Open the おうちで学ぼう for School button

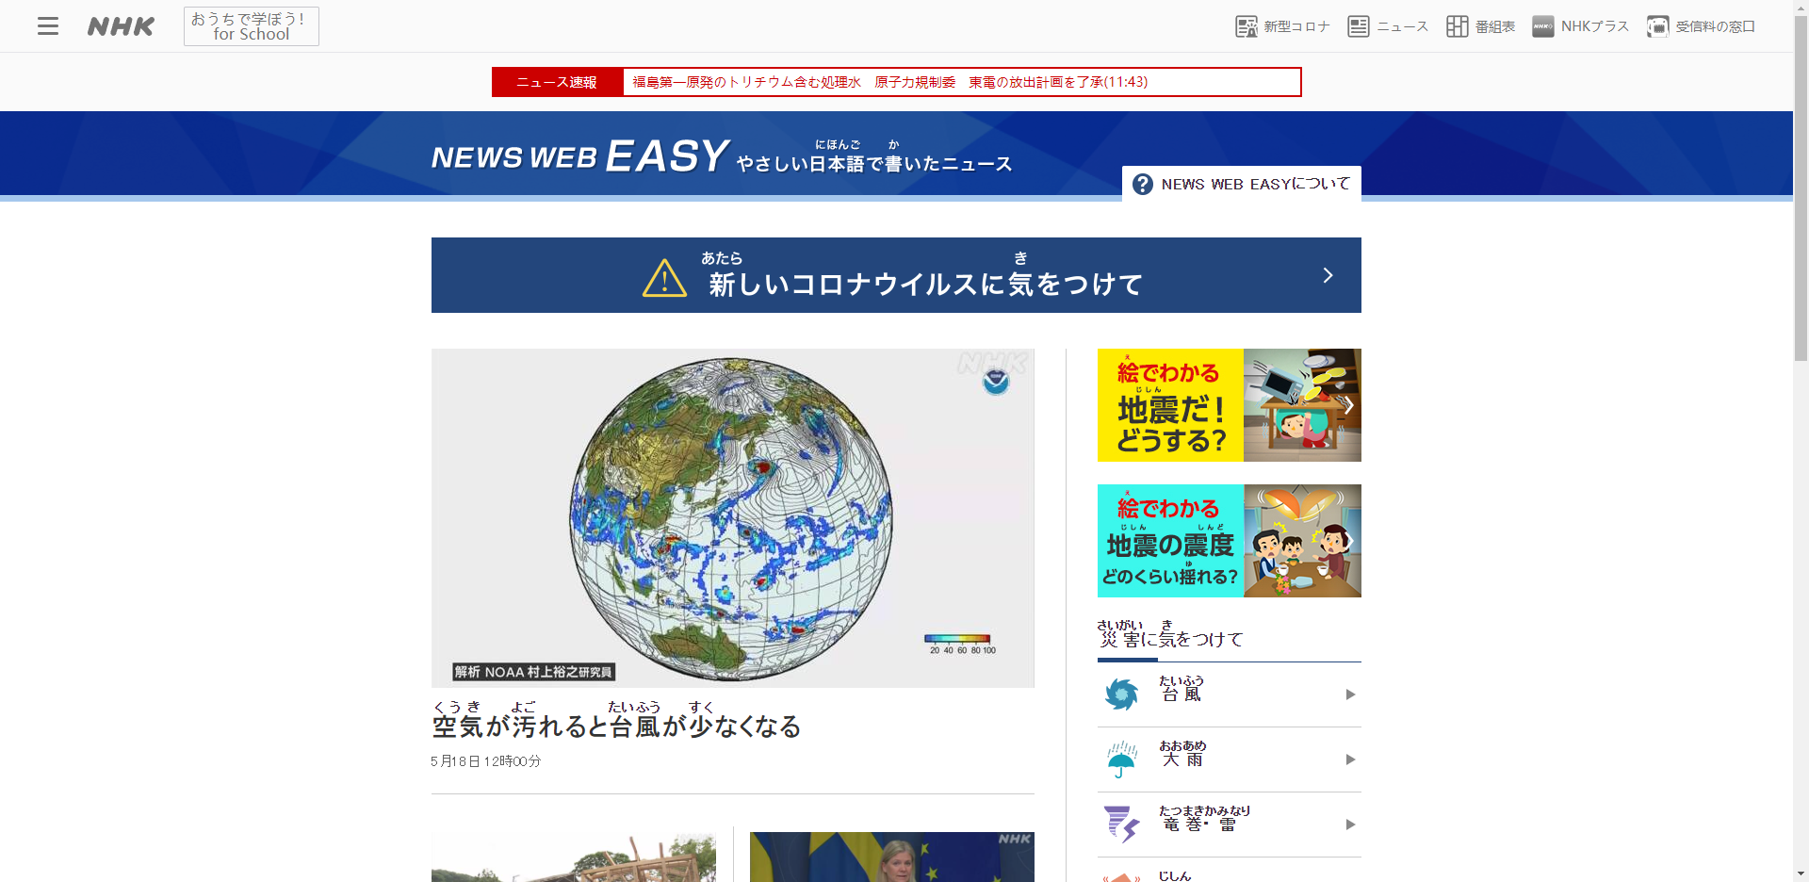[x=251, y=26]
